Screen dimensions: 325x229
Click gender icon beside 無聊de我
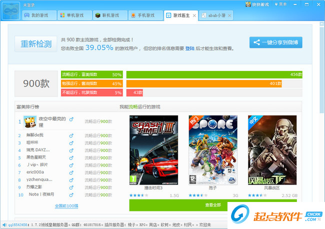coord(71,135)
